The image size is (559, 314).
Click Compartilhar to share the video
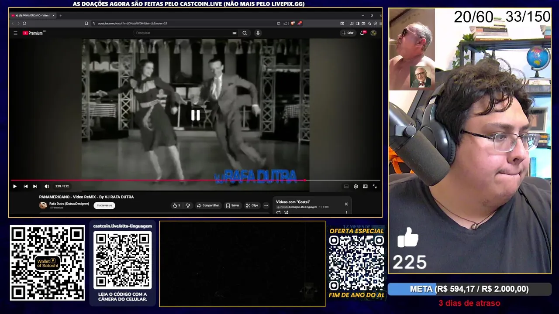click(x=208, y=205)
